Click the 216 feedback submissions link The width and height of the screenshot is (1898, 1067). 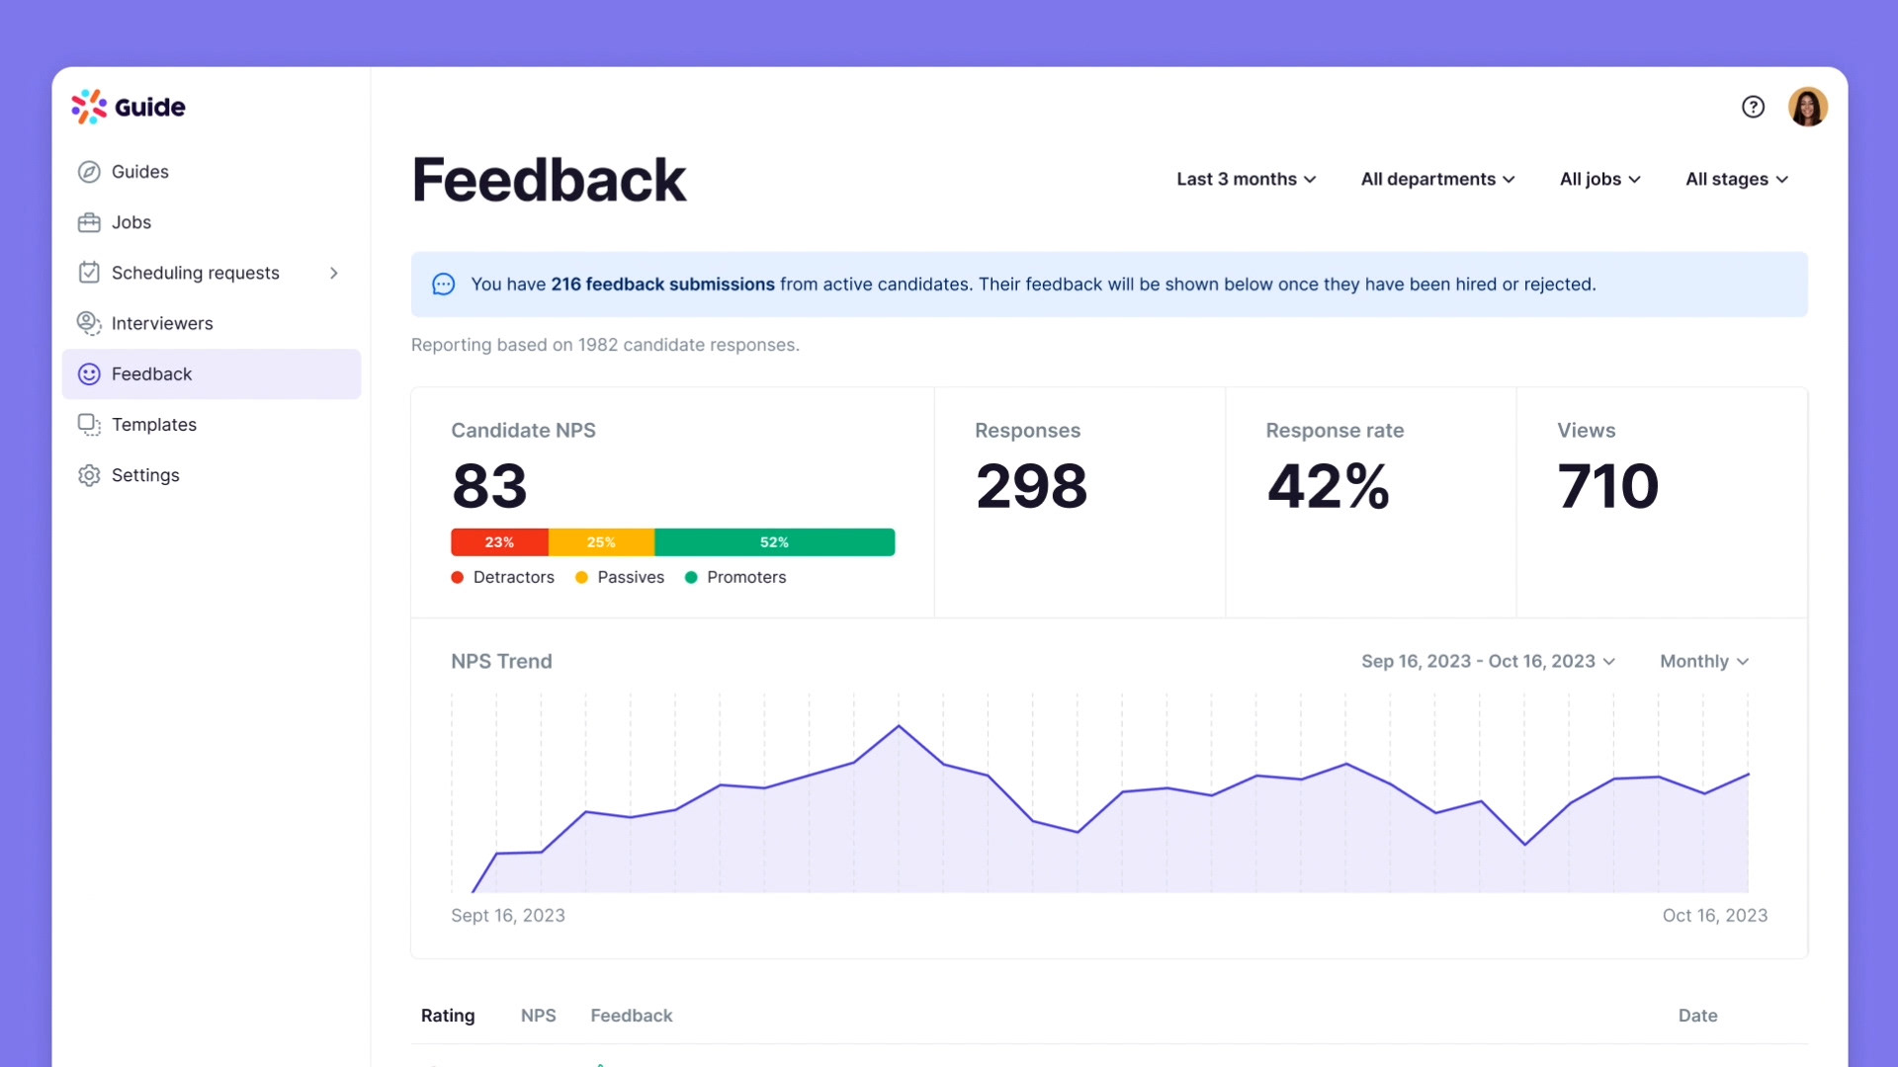pos(662,285)
